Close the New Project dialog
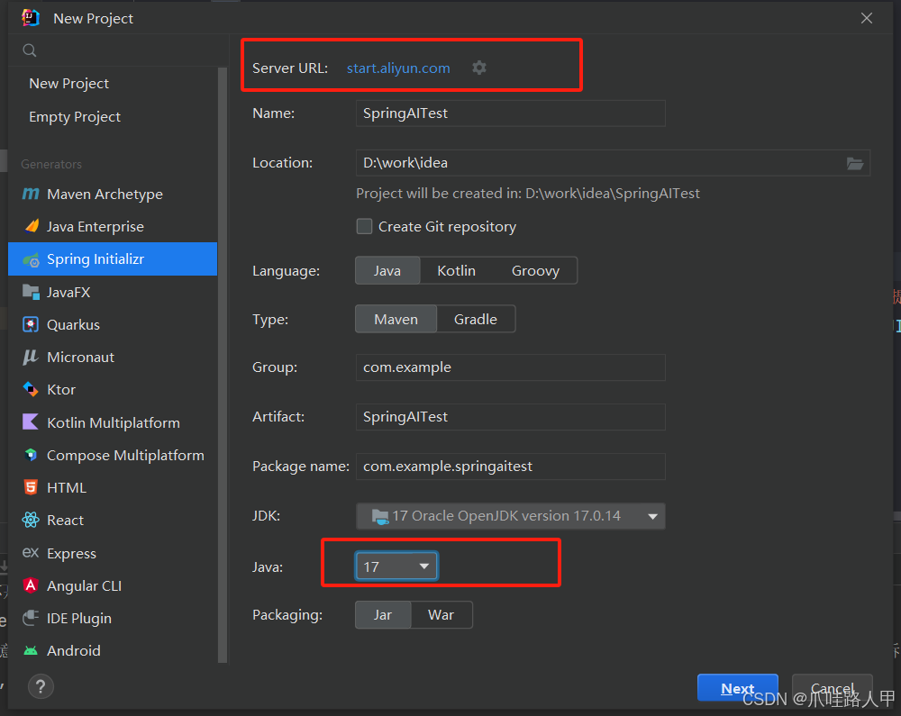This screenshot has width=901, height=716. click(x=867, y=18)
